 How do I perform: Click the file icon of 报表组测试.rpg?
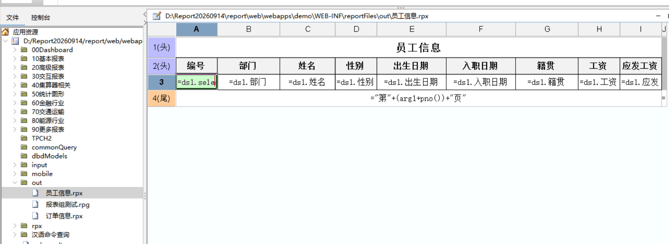(x=35, y=204)
